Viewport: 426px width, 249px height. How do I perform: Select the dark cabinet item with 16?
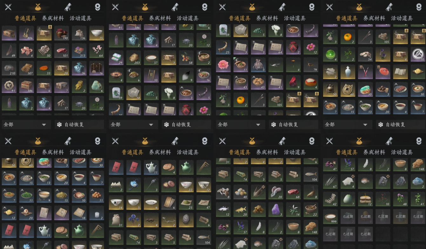(x=97, y=68)
